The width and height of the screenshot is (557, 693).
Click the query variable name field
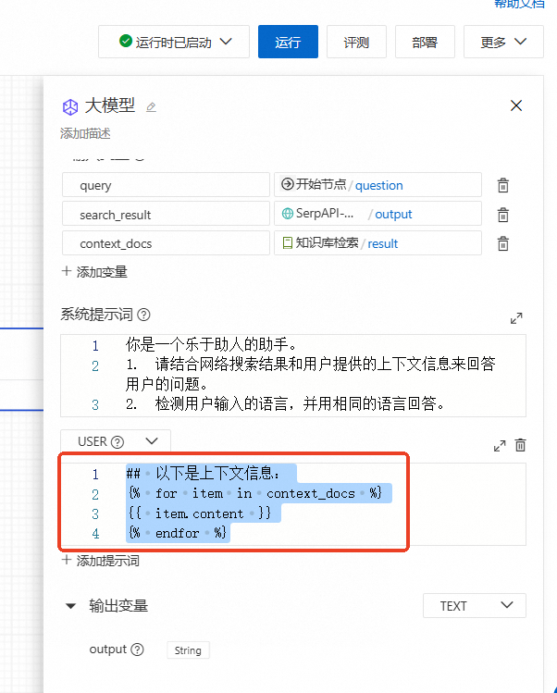coord(166,185)
